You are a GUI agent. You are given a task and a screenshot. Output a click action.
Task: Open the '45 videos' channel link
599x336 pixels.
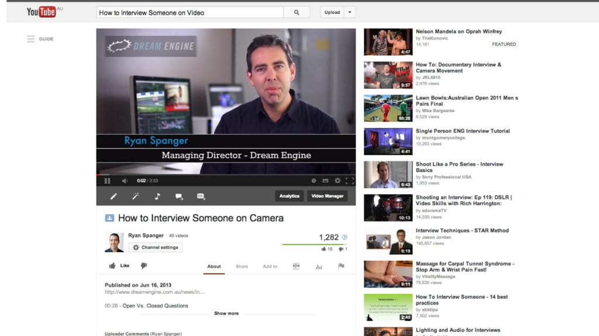(x=178, y=236)
